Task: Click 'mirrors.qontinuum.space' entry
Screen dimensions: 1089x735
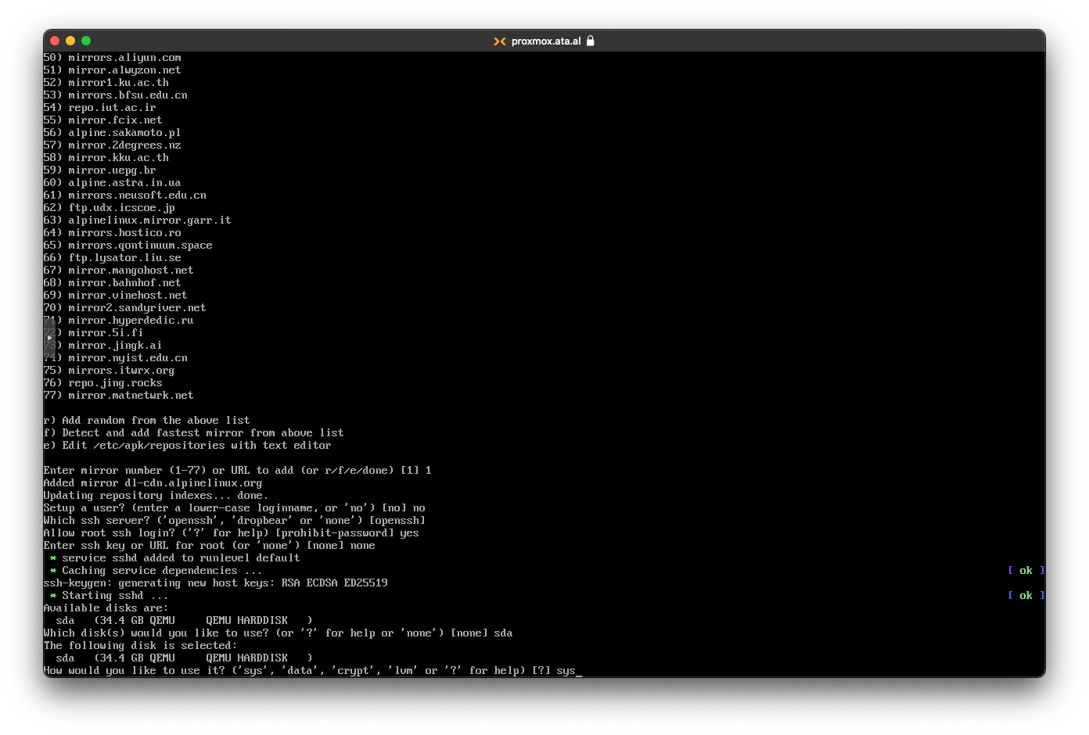Action: (128, 246)
